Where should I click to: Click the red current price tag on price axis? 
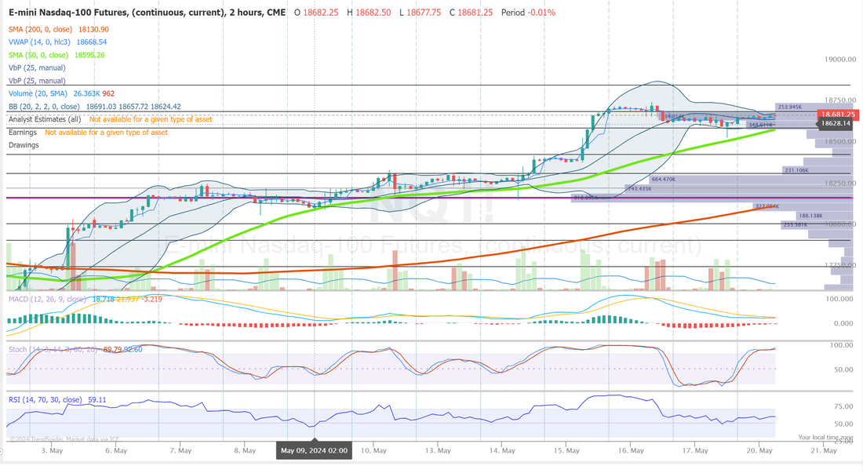coord(838,115)
